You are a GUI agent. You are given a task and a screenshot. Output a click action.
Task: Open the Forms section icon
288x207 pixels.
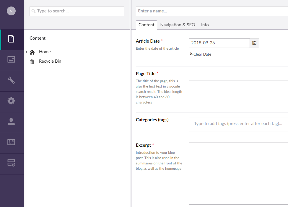11,163
